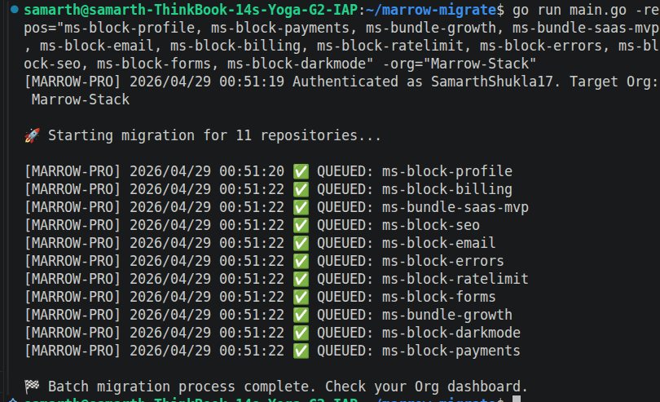Click the ~/marrow-migrate path in top prompt
Image resolution: width=660 pixels, height=402 pixels.
[x=431, y=10]
